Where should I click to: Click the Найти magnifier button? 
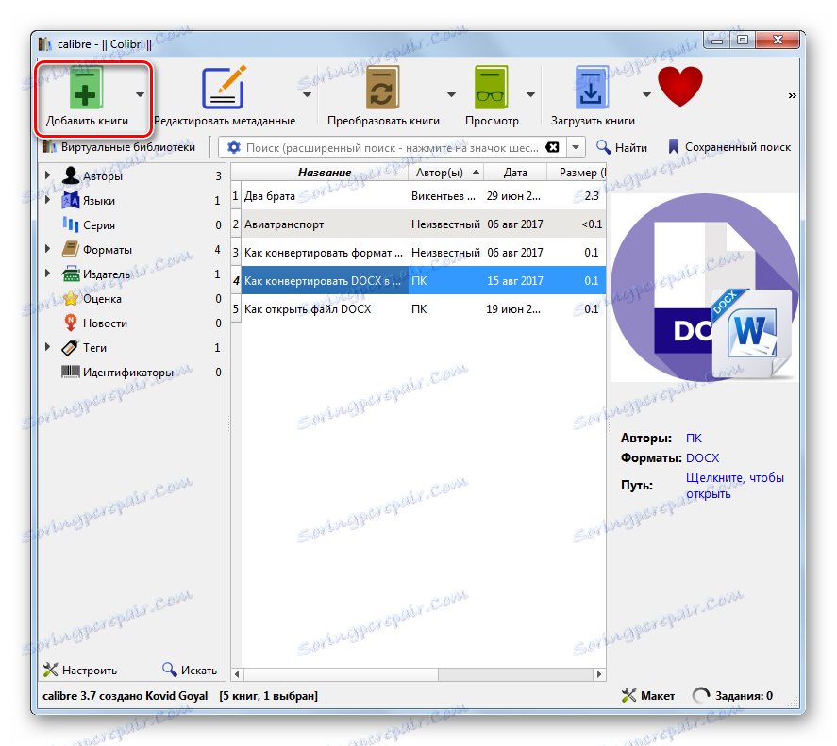click(621, 147)
